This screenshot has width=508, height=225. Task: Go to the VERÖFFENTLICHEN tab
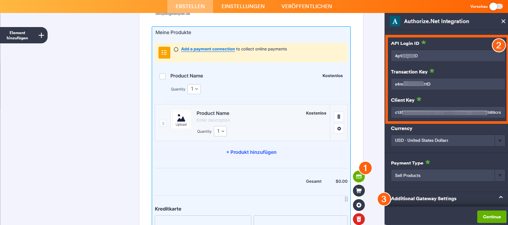click(x=307, y=6)
